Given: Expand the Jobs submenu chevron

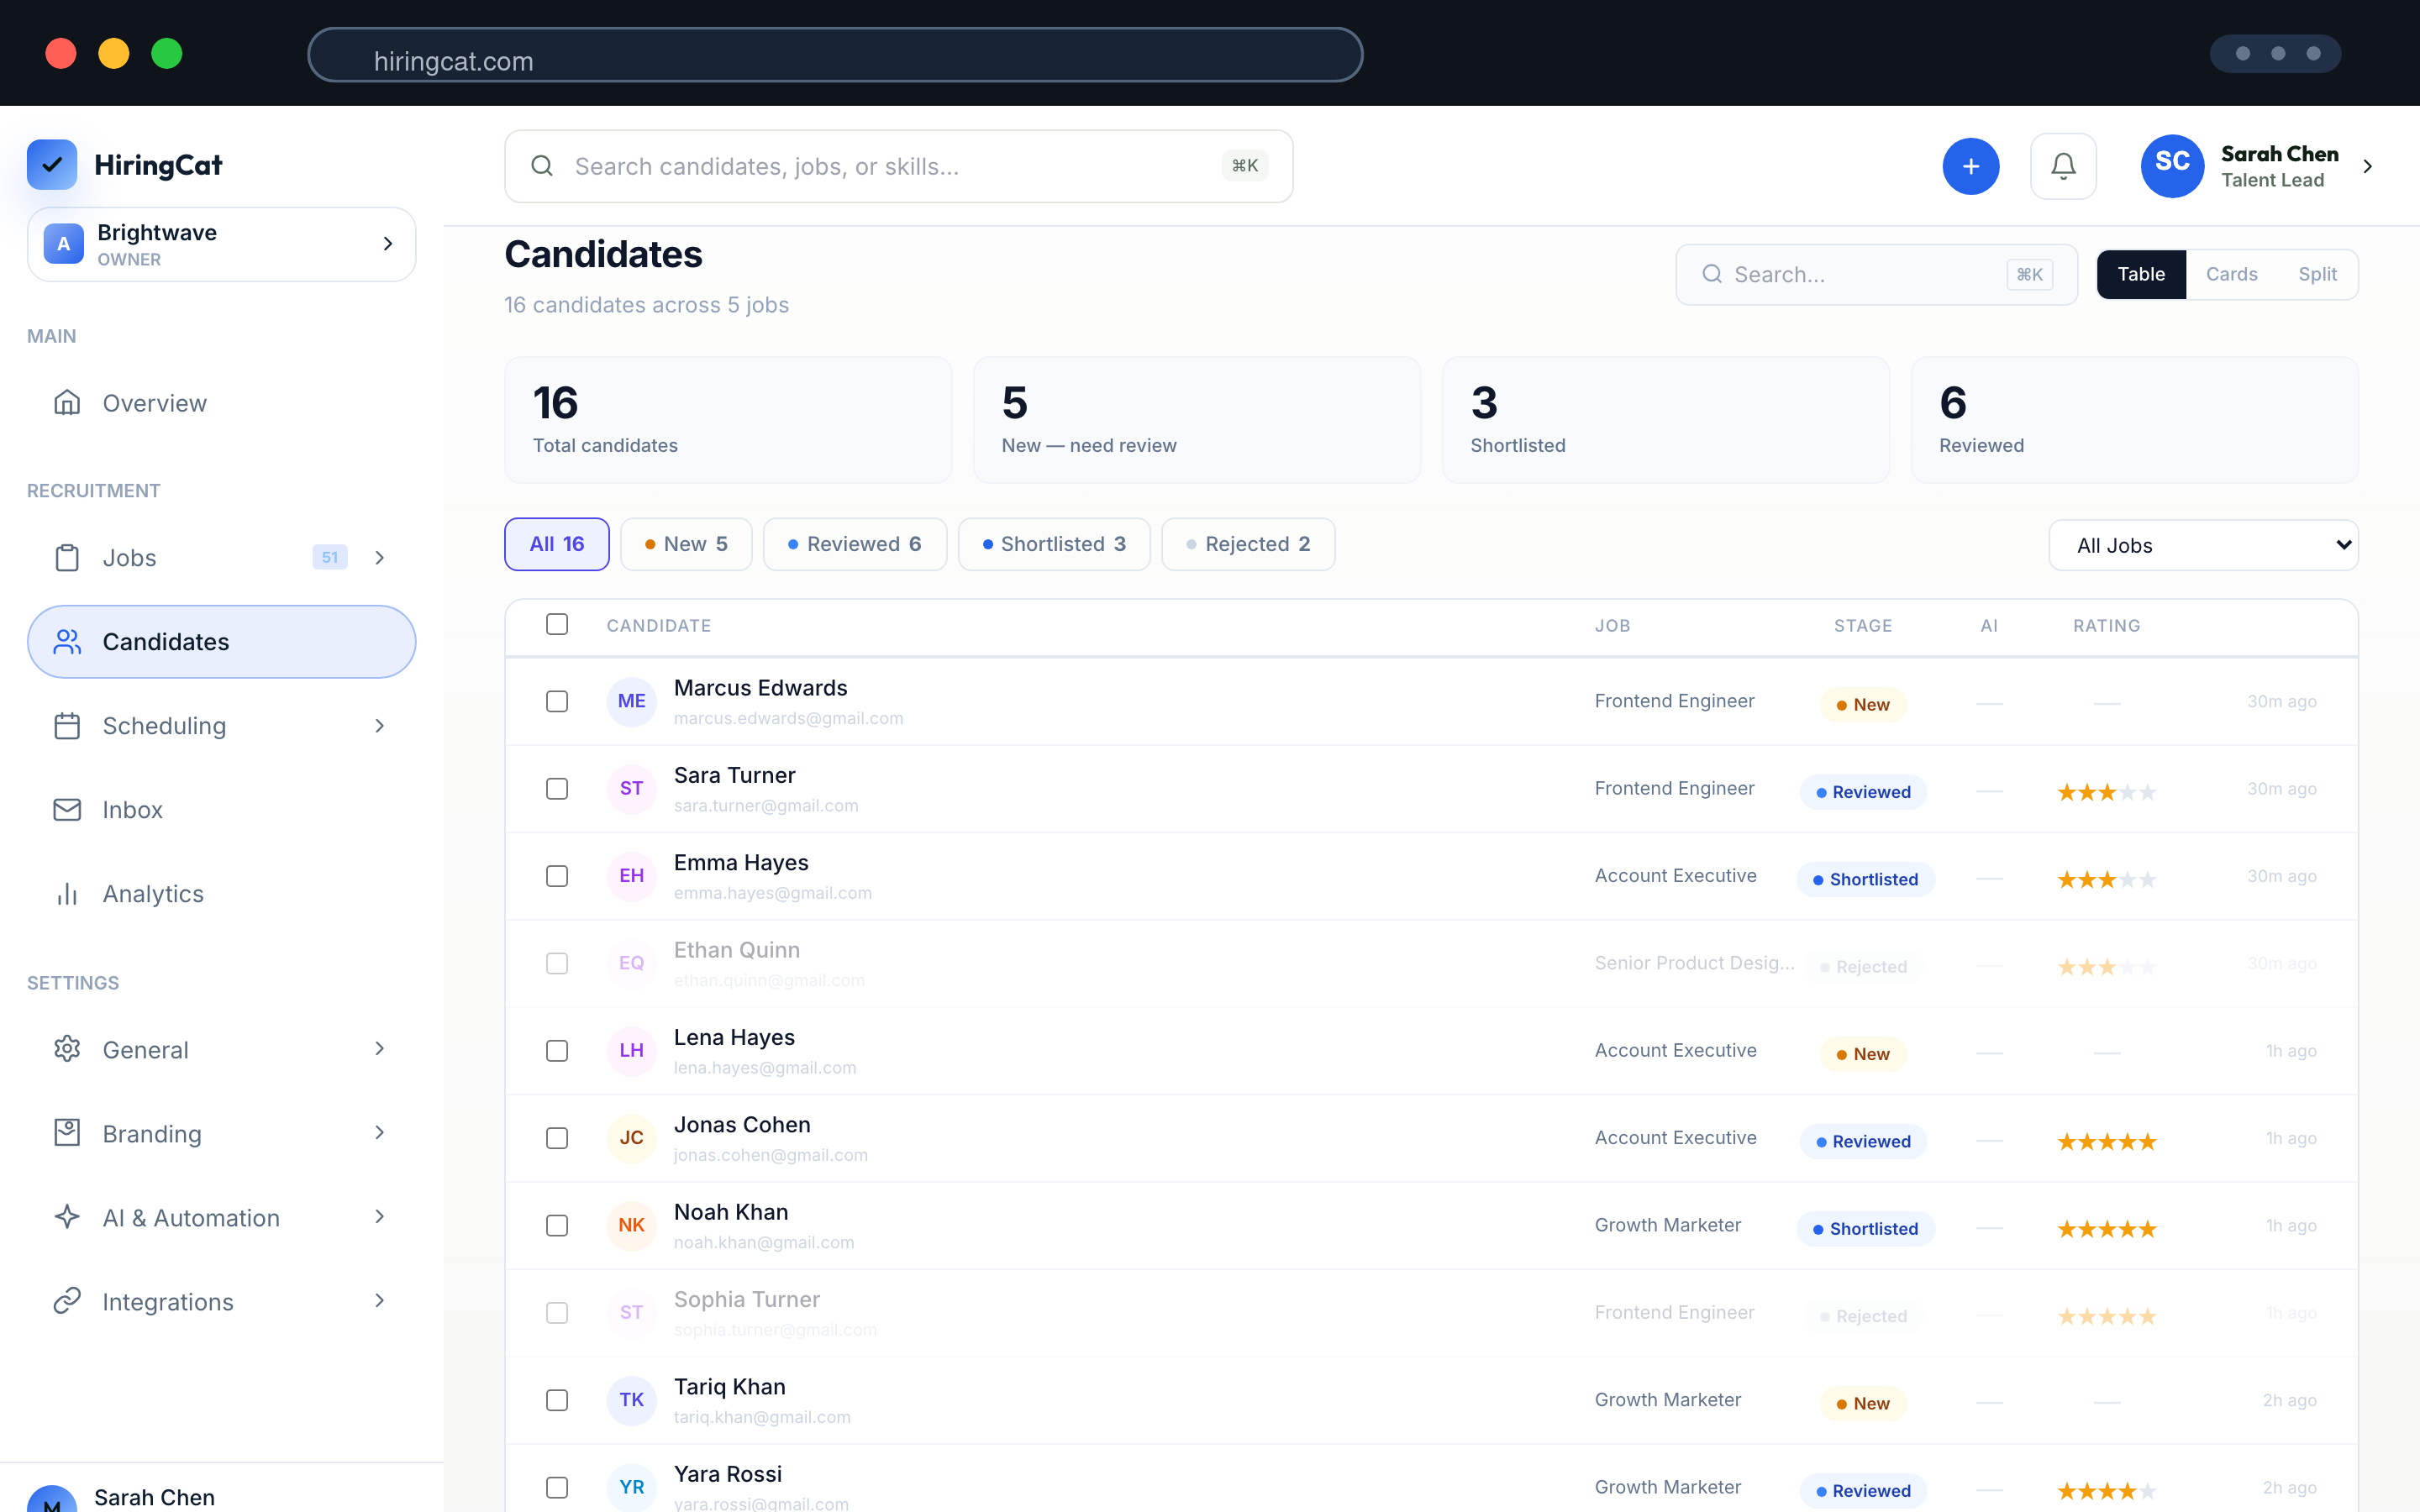Looking at the screenshot, I should point(380,557).
